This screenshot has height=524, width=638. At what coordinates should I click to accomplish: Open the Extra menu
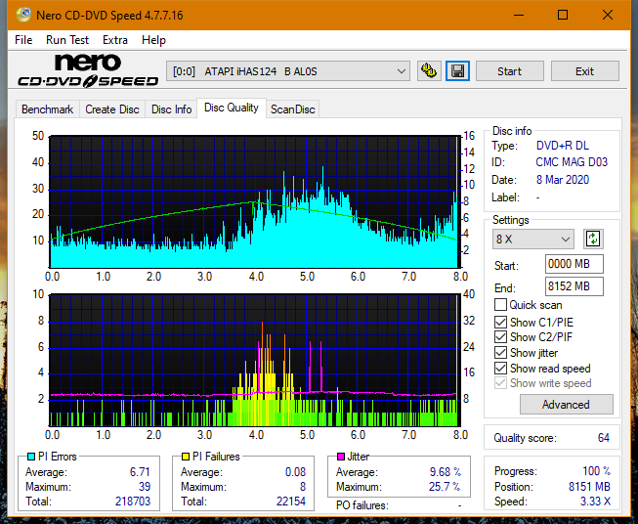(x=115, y=40)
